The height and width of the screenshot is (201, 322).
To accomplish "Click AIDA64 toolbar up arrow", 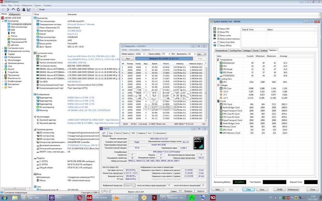I will [13, 9].
